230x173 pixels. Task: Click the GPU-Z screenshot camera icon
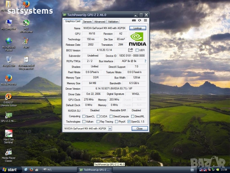pyautogui.click(x=134, y=20)
